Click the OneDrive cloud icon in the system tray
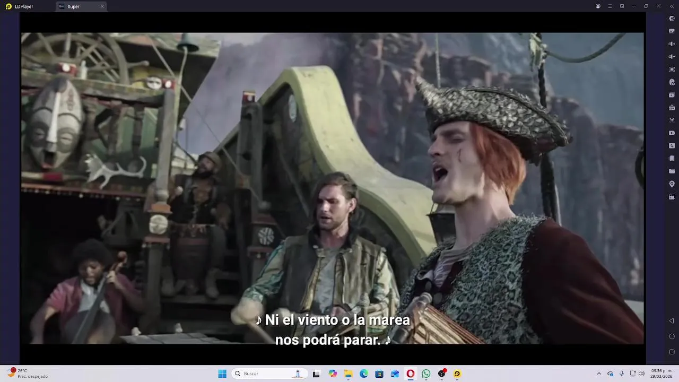 611,374
